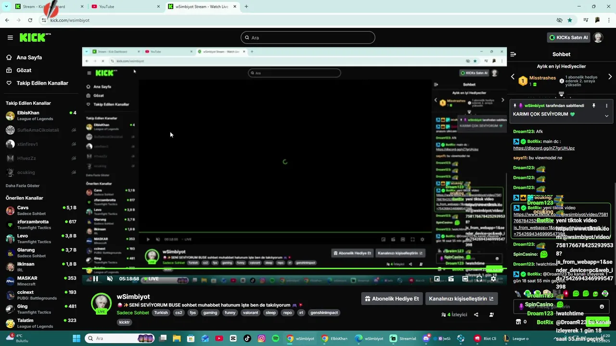The image size is (616, 346).
Task: Open ElbisKhan followed channel
Action: [40, 116]
